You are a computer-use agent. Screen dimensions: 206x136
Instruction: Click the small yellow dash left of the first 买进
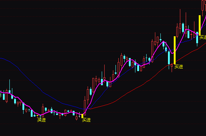(37, 115)
